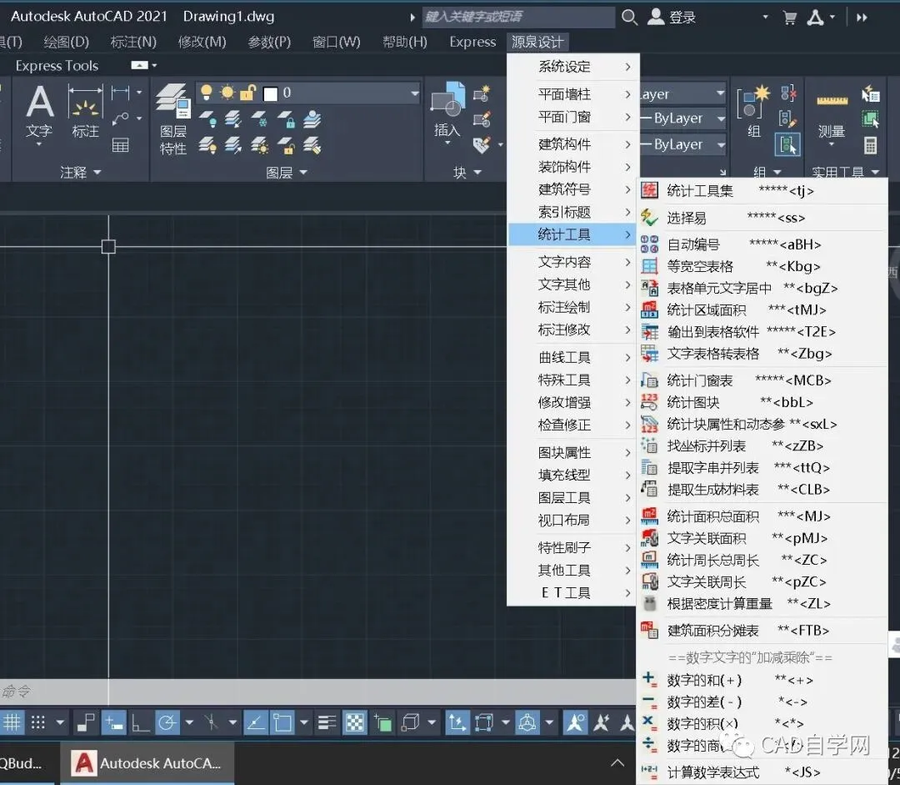The width and height of the screenshot is (900, 785).
Task: Open the 源泉设计 menu
Action: pos(537,42)
